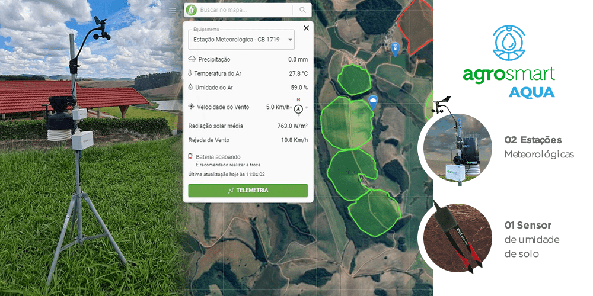
Task: Click 'É recomendado realizar a troca' text
Action: coord(228,165)
